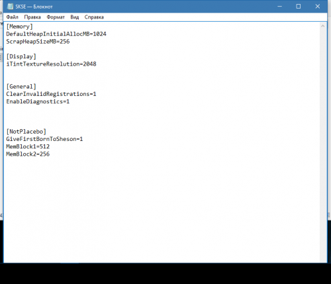
Task: Open the Файл menu
Action: click(12, 17)
